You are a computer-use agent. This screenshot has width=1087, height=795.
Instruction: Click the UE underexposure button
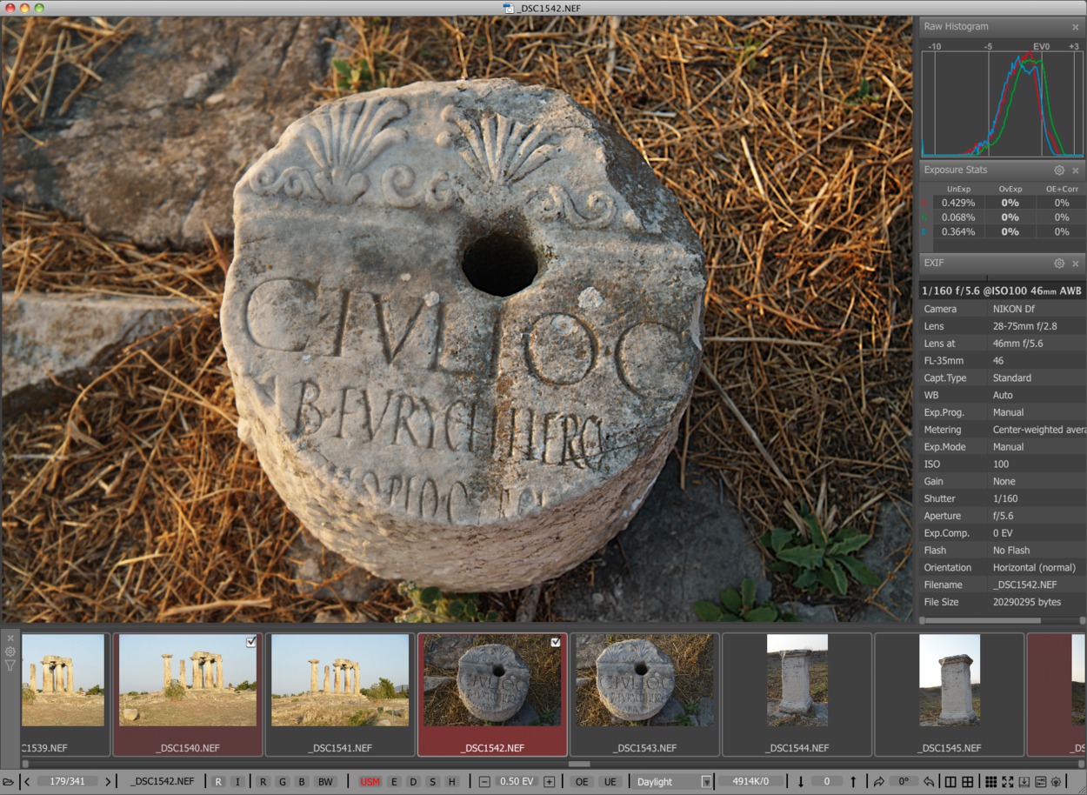610,782
